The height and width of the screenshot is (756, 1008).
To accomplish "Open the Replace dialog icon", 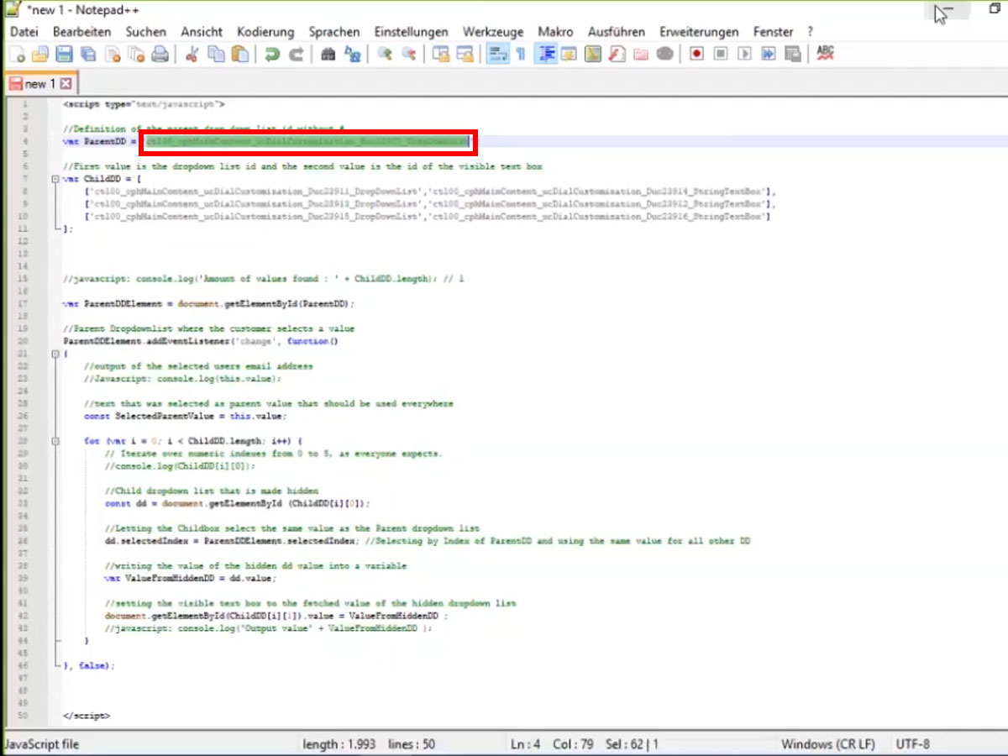I will (x=353, y=55).
